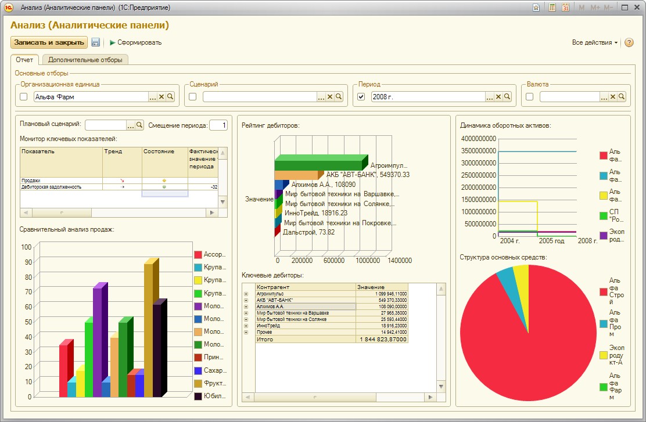The image size is (646, 422).
Task: Open selection for Валюта via ellipsis
Action: pyautogui.click(x=604, y=97)
